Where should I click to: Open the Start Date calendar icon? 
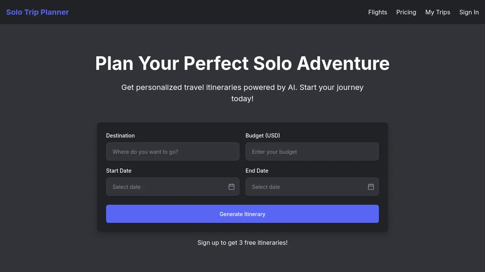coord(231,187)
